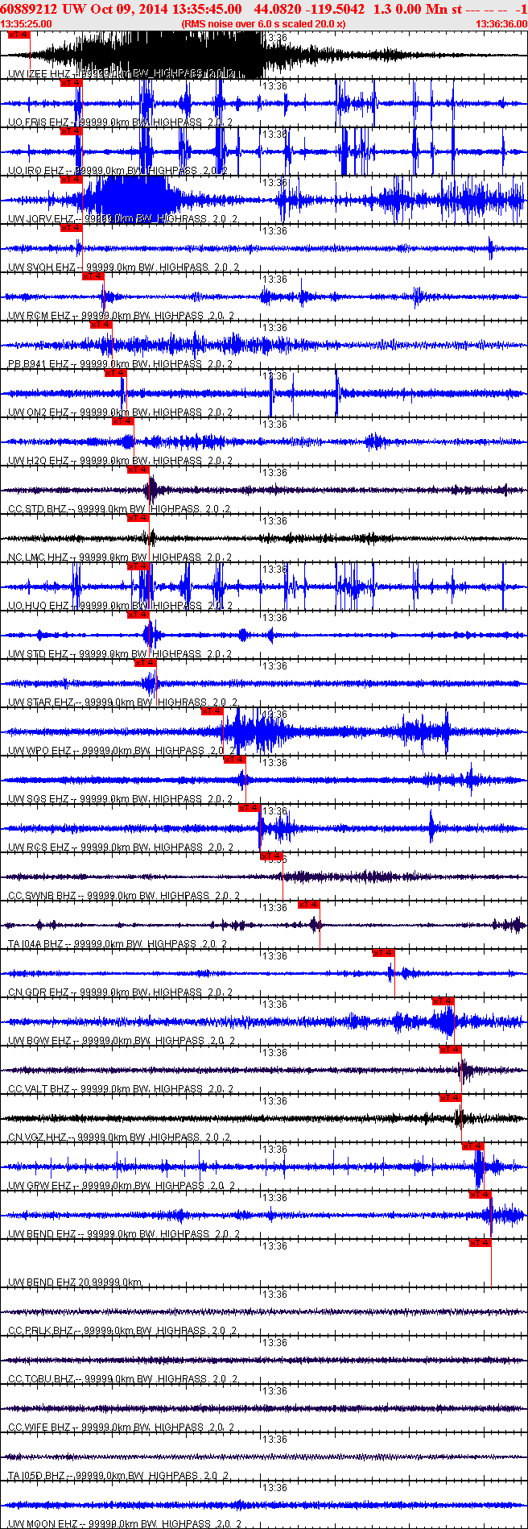The image size is (528, 1529).
Task: Click the red pick marker on STAR trace
Action: point(146,663)
